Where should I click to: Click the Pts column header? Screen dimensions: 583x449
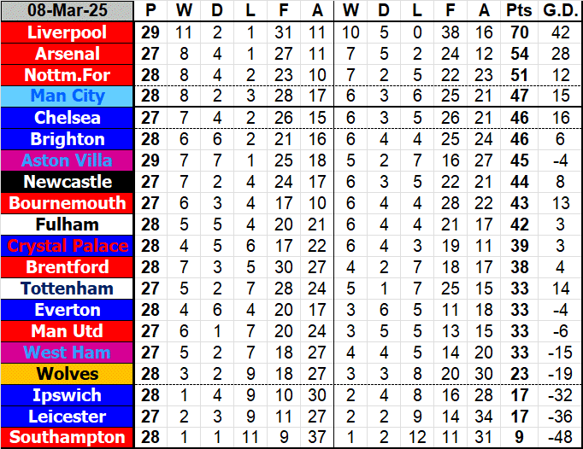(x=518, y=11)
